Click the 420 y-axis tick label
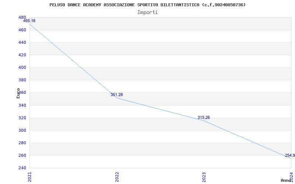This screenshot has height=184, width=295. (22, 55)
